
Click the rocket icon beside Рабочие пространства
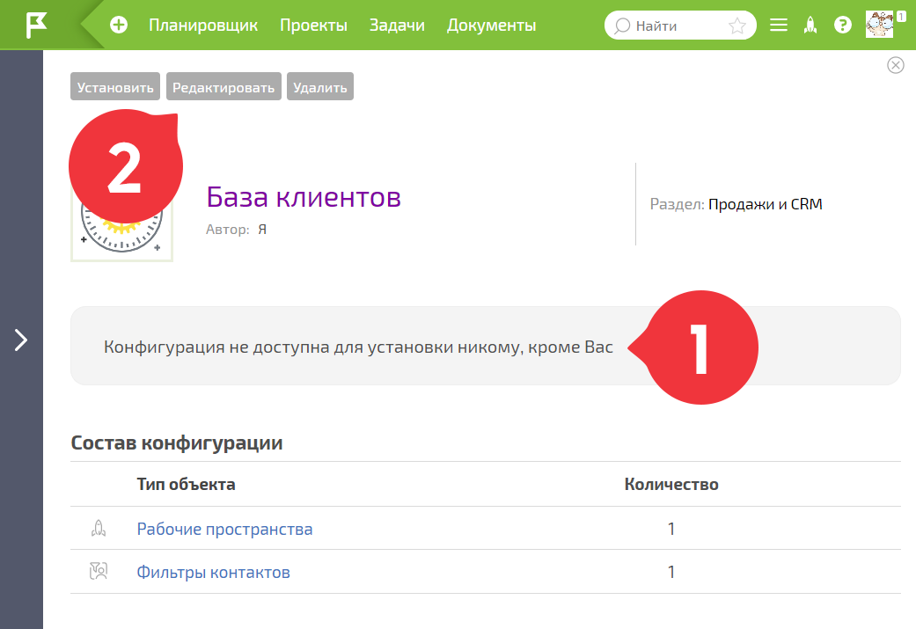pos(99,529)
